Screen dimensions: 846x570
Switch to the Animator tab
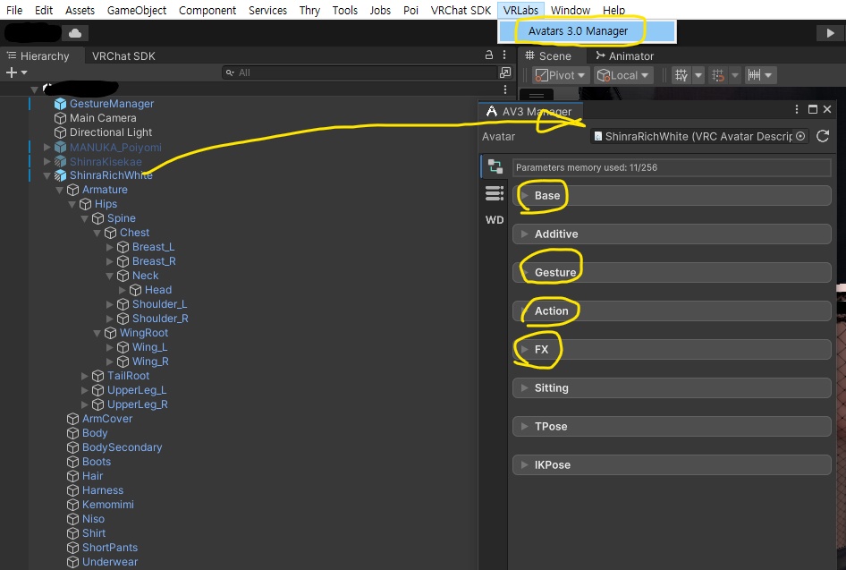[x=625, y=56]
